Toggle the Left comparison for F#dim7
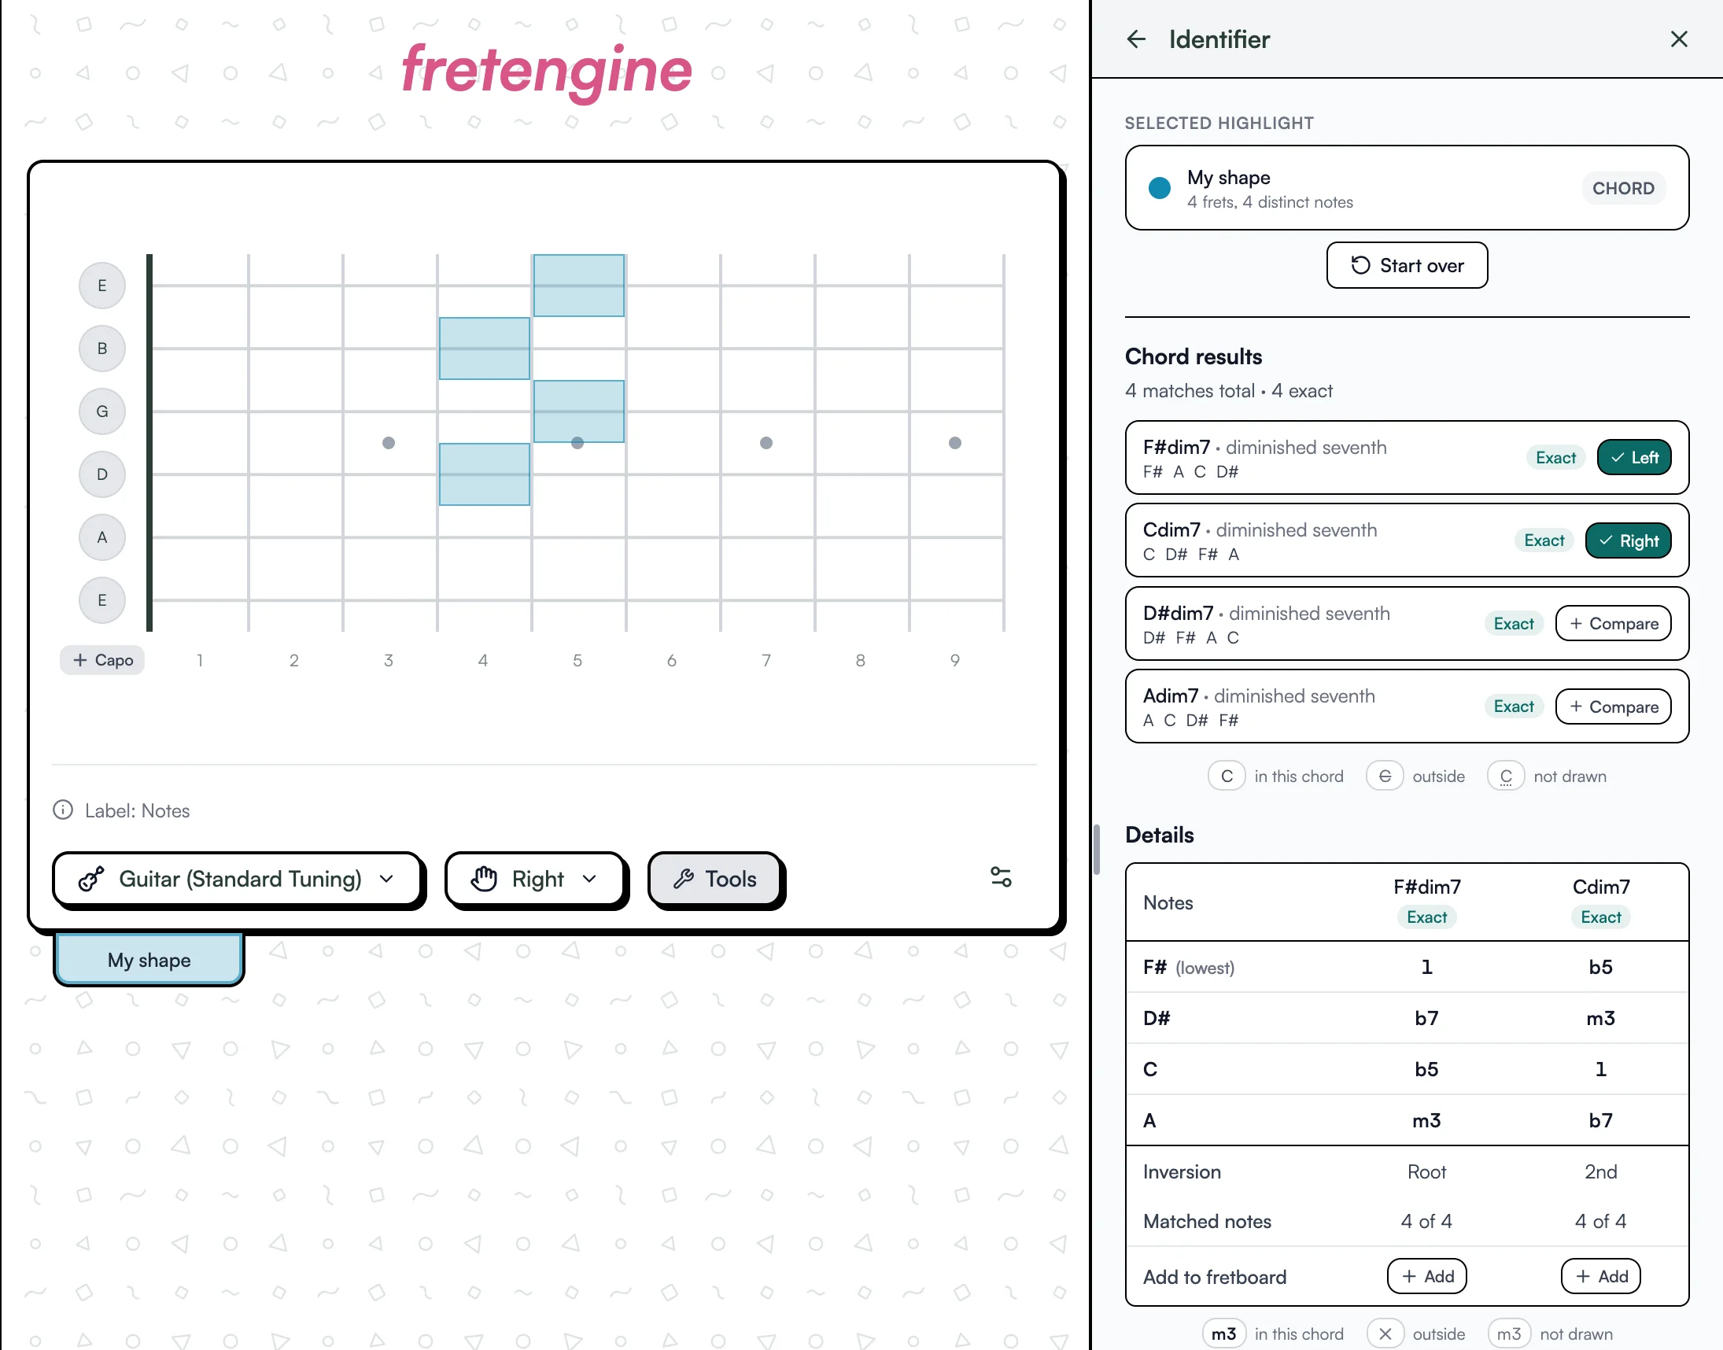 click(x=1633, y=458)
